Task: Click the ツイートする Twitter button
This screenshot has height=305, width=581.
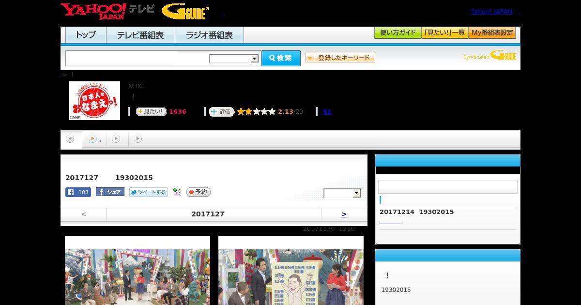Action: (x=149, y=192)
